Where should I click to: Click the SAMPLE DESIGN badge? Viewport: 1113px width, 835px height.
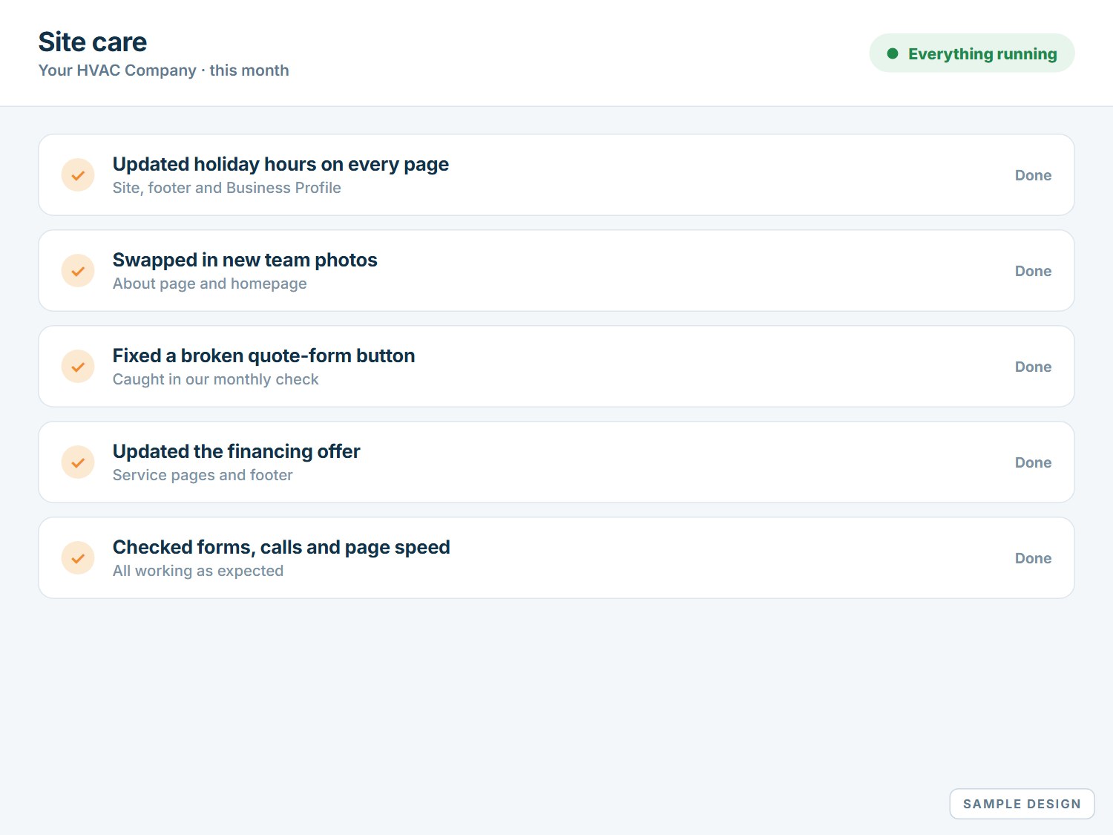click(x=1022, y=804)
